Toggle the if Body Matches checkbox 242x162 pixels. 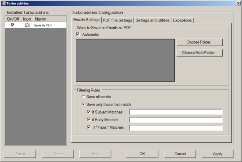pos(89,119)
